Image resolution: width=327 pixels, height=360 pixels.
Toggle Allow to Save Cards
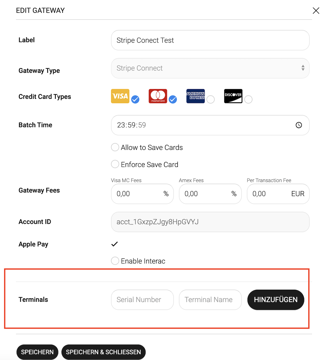(x=115, y=147)
